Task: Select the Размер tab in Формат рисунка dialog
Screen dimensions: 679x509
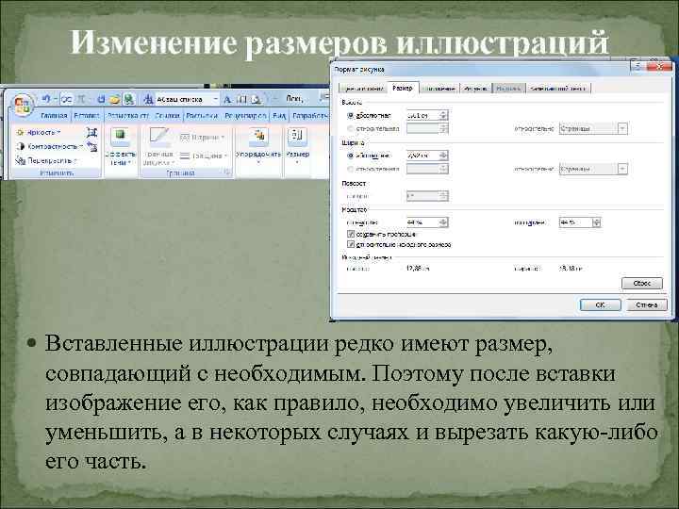Action: point(403,88)
